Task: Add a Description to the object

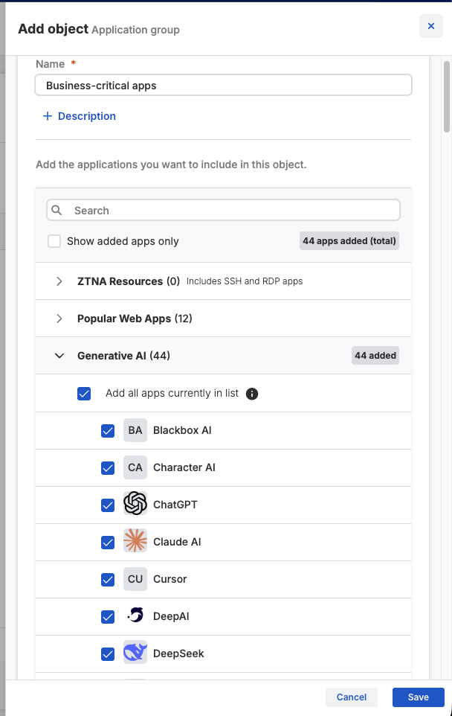Action: pos(79,116)
